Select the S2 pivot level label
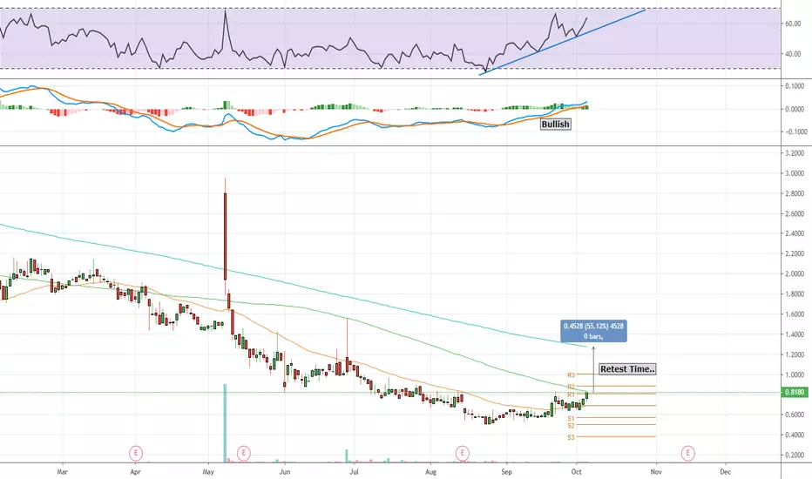Image resolution: width=812 pixels, height=479 pixels. pos(571,426)
